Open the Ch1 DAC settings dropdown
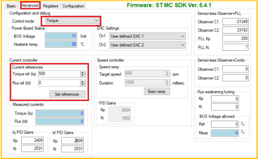258x159 pixels. coord(147,36)
